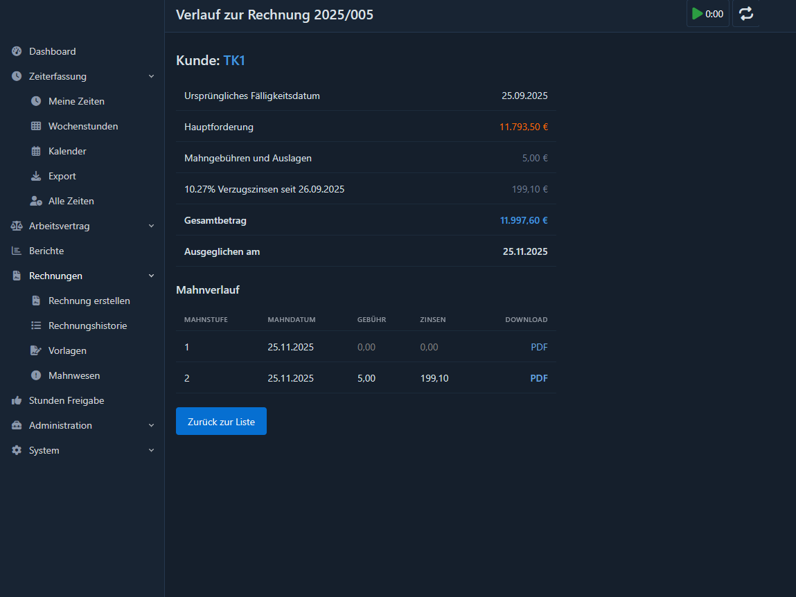Open the Dashboard from the sidebar

click(x=52, y=51)
